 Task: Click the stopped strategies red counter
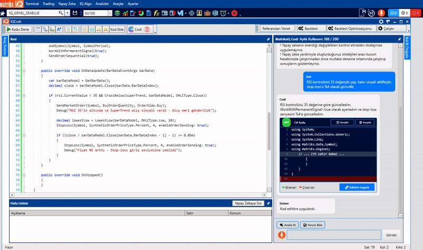(416, 13)
